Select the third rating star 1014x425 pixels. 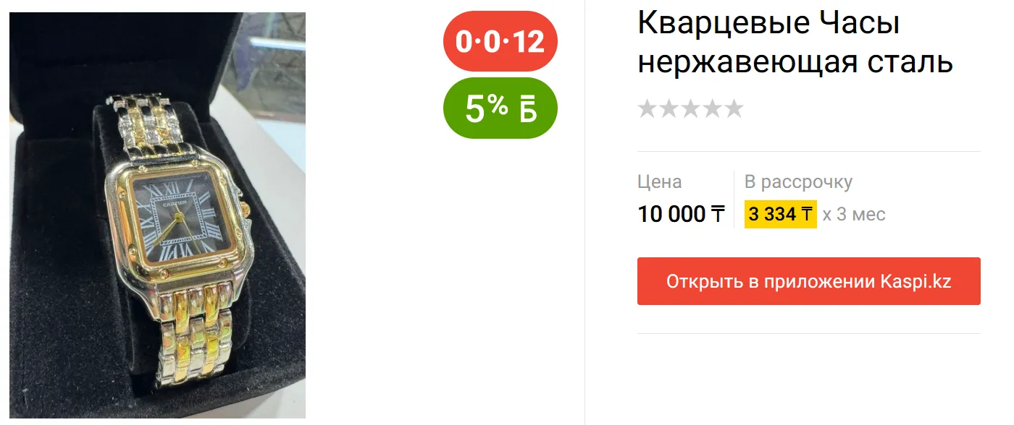pos(691,108)
